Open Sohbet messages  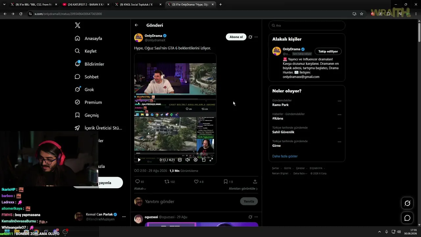[x=87, y=77]
